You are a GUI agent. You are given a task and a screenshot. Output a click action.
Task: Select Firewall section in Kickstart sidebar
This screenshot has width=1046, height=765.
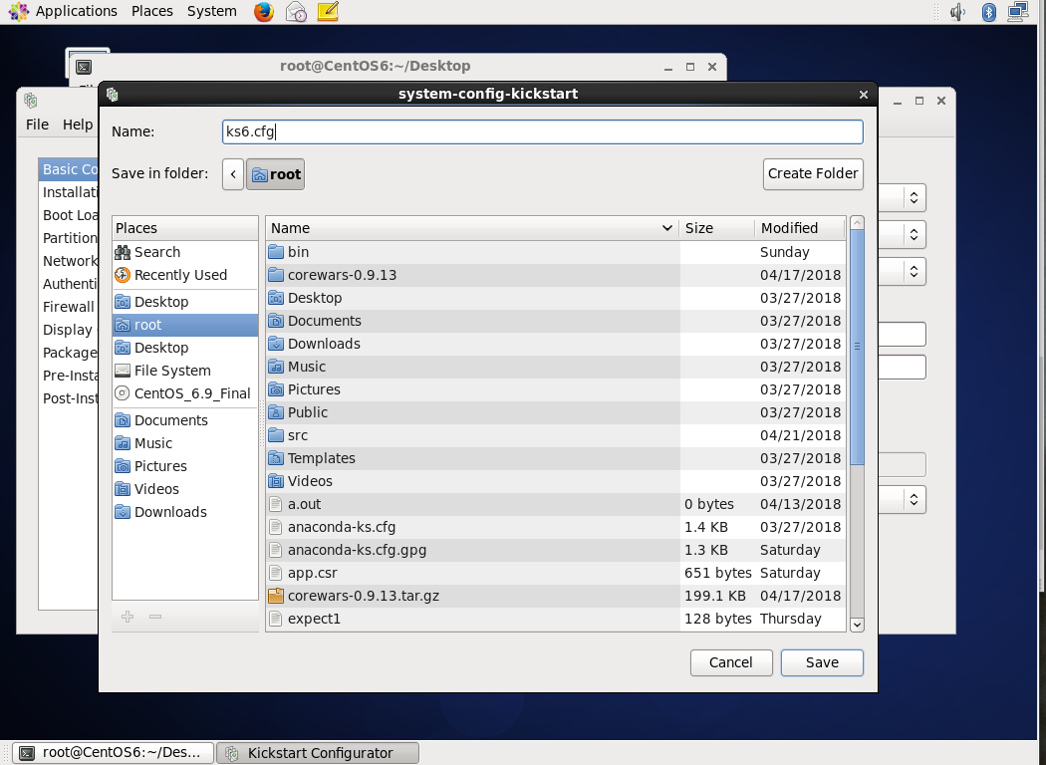click(x=69, y=307)
